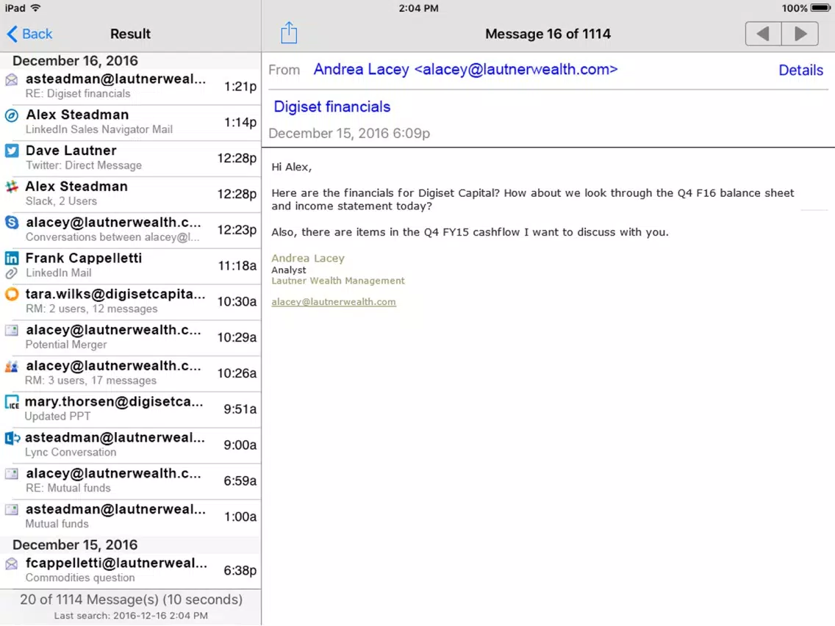Click LinkedIn Sales Navigator compass icon

click(11, 115)
